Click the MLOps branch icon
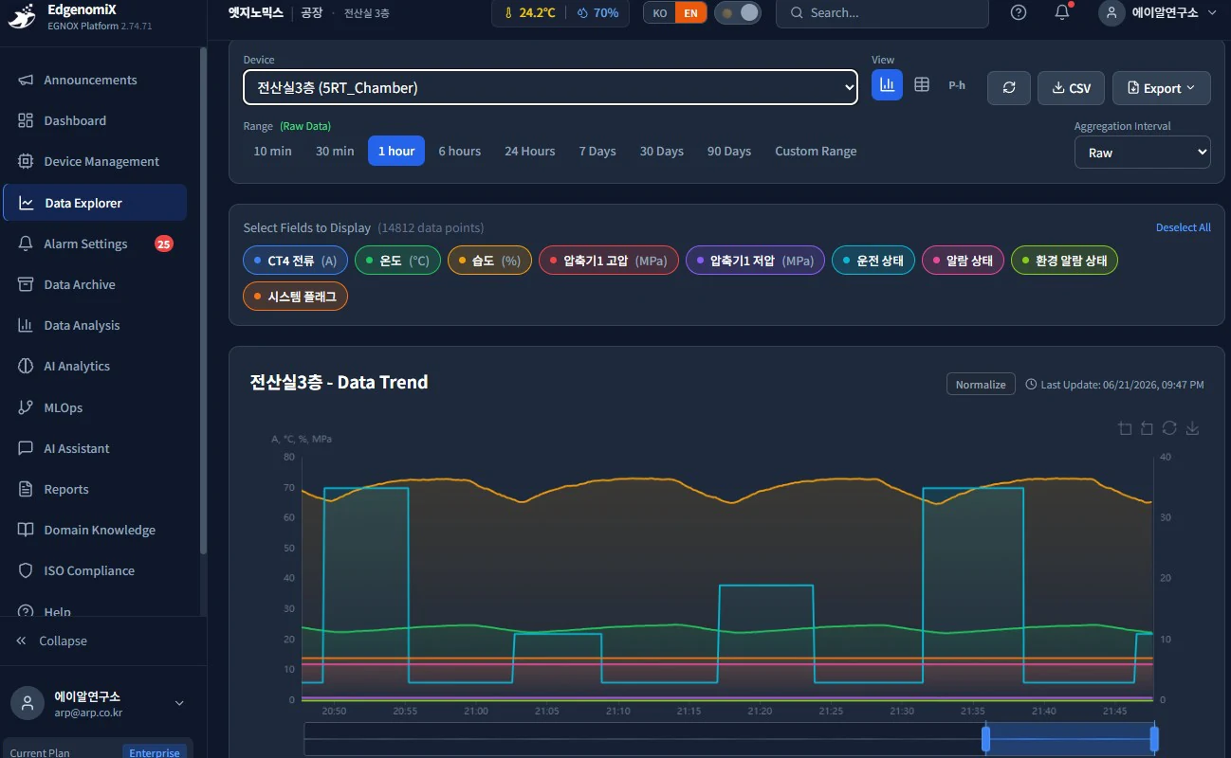1231x758 pixels. click(x=26, y=407)
